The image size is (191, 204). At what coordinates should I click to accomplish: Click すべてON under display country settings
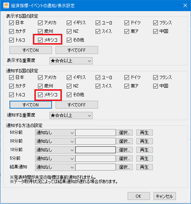[30, 50]
